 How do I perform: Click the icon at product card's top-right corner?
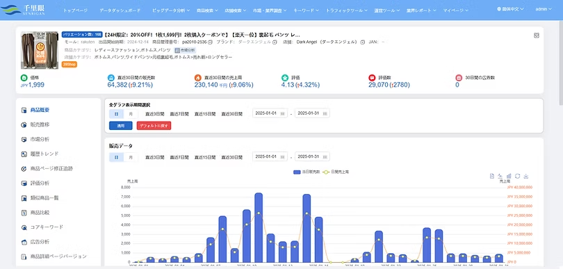[537, 35]
